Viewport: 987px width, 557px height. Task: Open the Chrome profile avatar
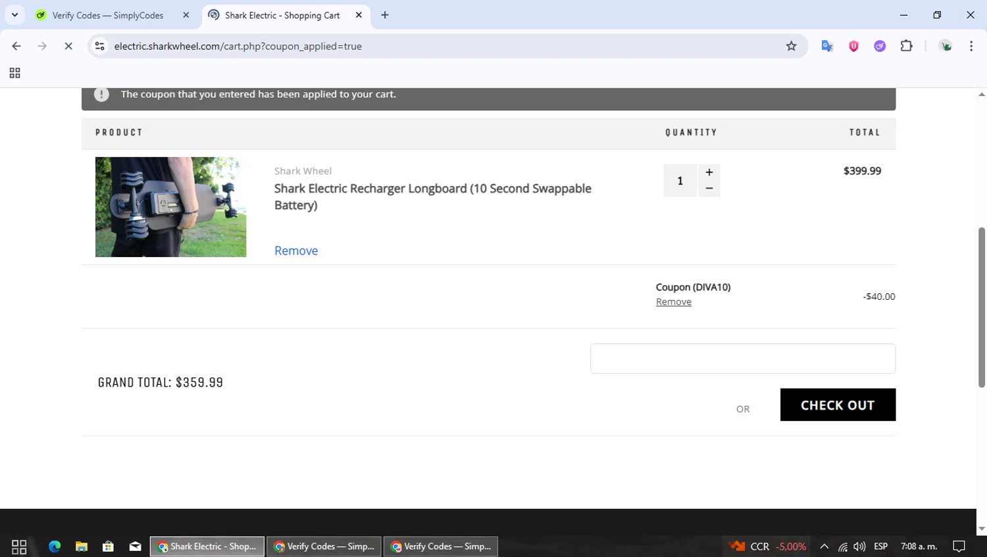[x=946, y=46]
